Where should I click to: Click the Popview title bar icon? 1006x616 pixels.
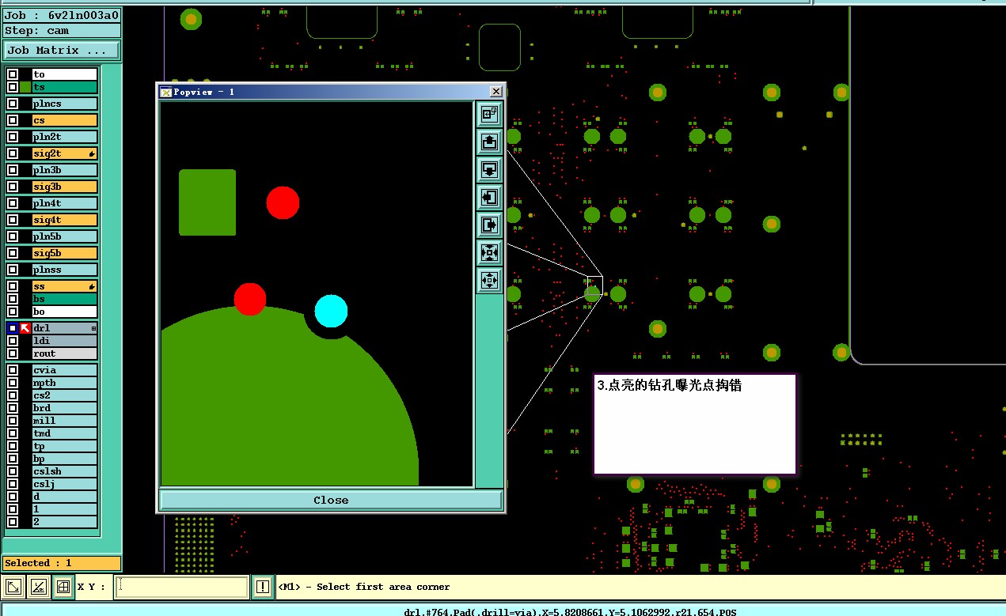pyautogui.click(x=165, y=92)
